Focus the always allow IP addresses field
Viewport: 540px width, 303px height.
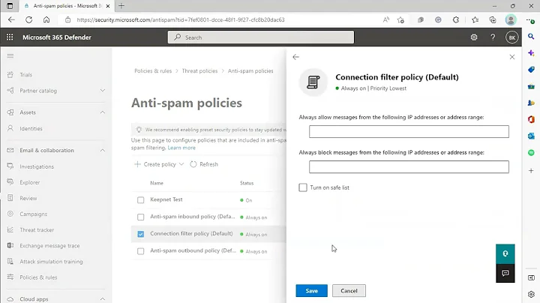click(409, 131)
